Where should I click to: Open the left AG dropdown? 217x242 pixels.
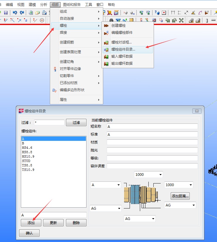coord(106,208)
